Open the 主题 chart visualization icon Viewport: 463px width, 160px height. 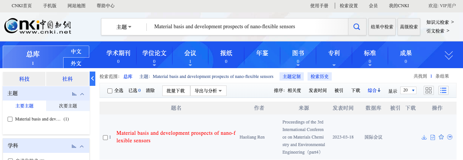74,94
